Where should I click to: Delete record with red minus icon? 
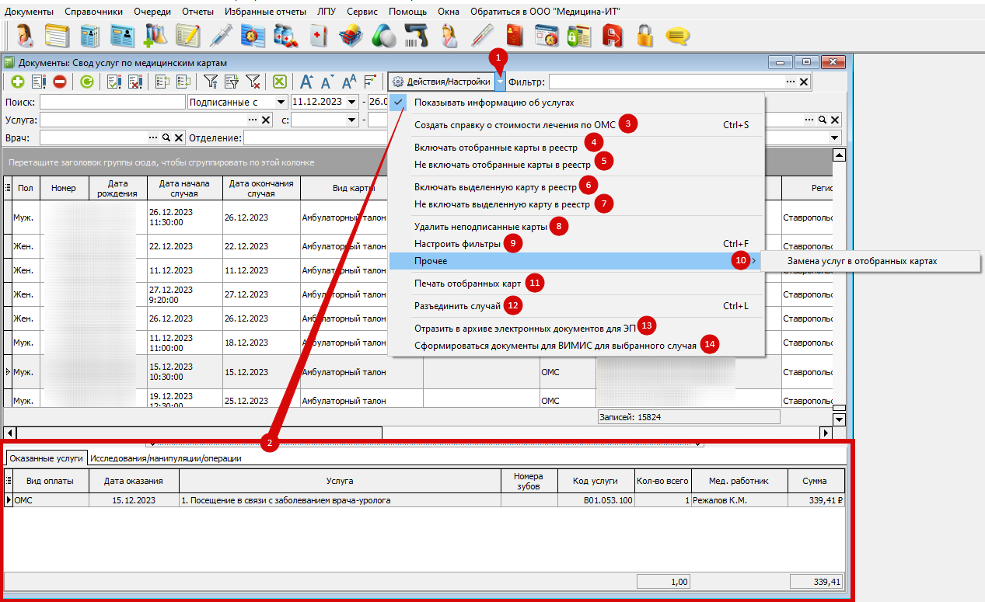[x=60, y=82]
